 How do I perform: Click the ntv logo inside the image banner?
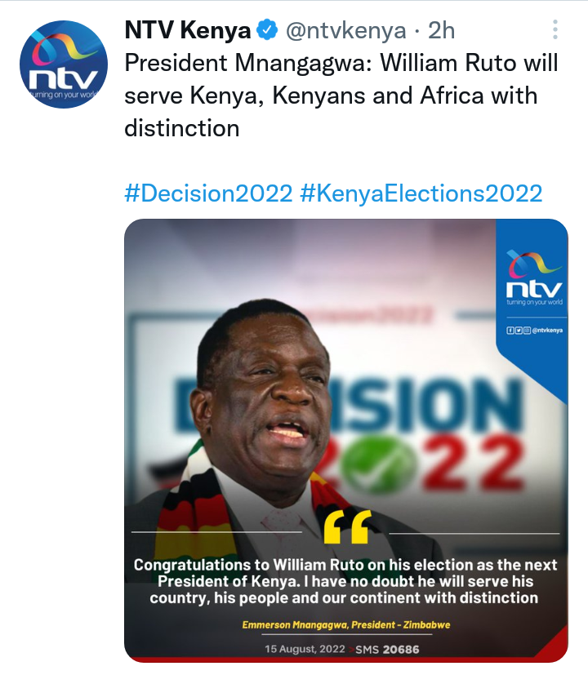tap(534, 278)
